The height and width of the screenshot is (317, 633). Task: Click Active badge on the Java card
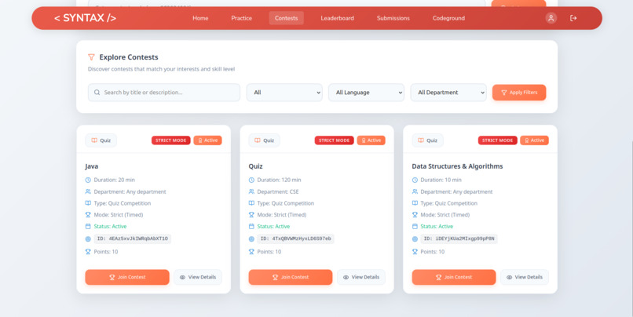pyautogui.click(x=207, y=140)
